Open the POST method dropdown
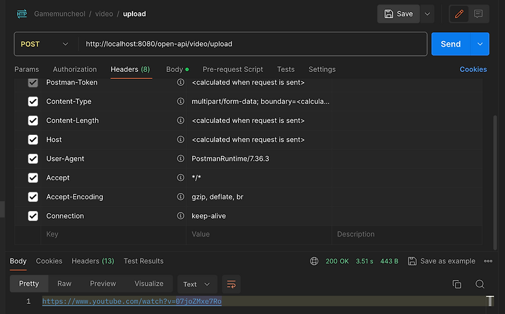 (43, 44)
